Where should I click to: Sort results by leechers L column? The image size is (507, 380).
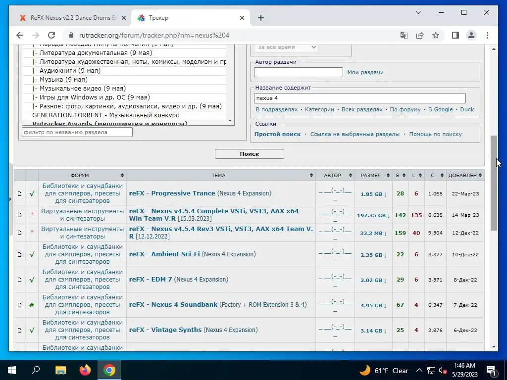pyautogui.click(x=416, y=175)
